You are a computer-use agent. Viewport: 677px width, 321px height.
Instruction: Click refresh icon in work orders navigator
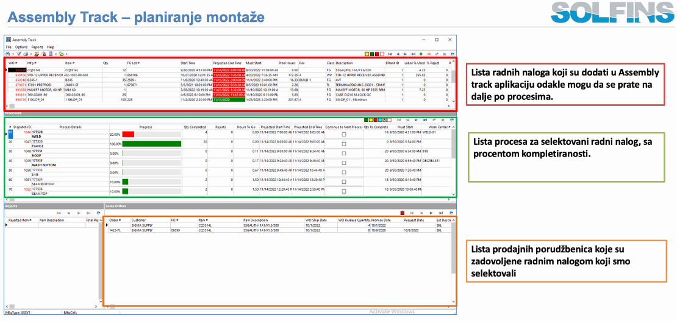[x=452, y=54]
